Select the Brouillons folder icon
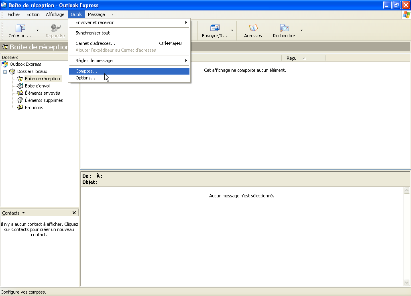 tap(20, 107)
